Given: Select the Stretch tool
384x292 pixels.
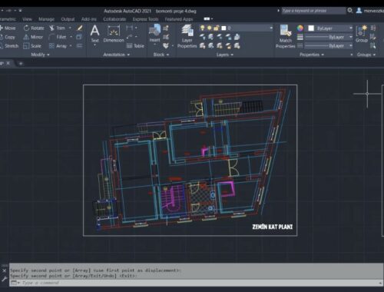Looking at the screenshot, I should point(9,46).
